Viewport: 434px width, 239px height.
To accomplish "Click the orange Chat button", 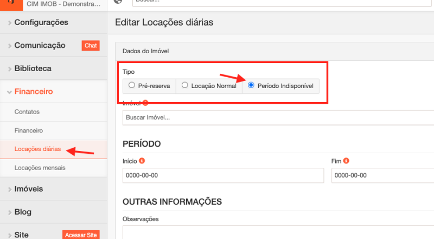I will click(91, 46).
